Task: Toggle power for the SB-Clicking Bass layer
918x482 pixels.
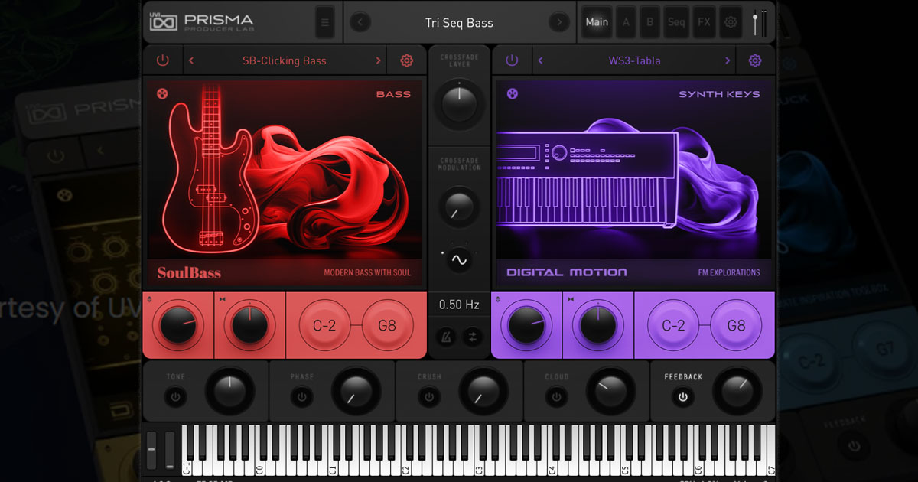Action: pyautogui.click(x=162, y=60)
